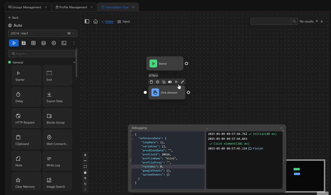Toggle the sidebar panel visibility
This screenshot has width=331, height=195.
(87, 21)
